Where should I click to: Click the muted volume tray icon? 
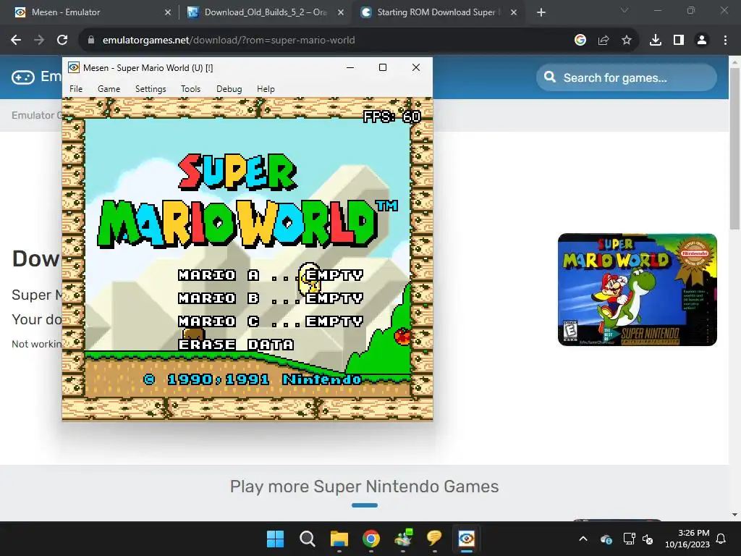tap(648, 539)
